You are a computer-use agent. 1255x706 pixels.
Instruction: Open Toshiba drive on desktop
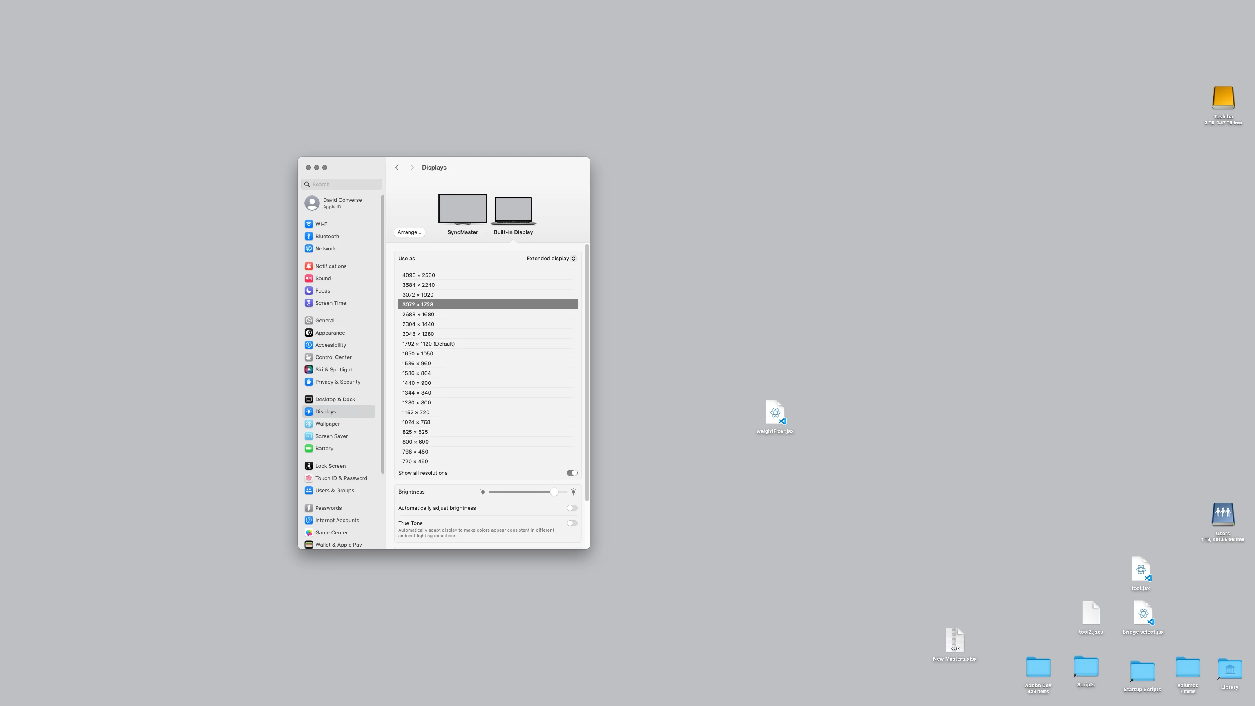pos(1223,98)
